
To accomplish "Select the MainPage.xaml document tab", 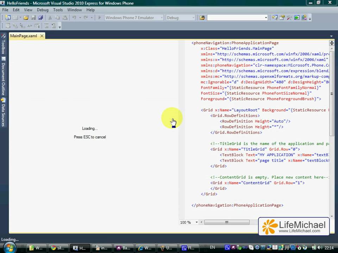I will (24, 36).
